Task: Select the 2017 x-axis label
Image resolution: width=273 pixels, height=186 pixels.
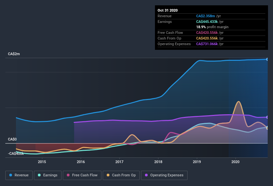Action: pos(119,162)
